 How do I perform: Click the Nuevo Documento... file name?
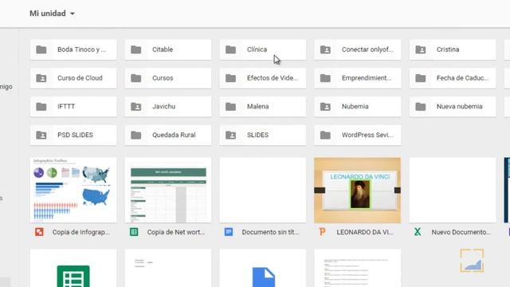coord(461,232)
